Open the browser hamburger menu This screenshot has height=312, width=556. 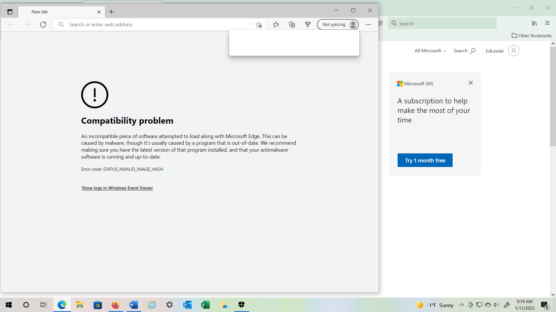click(547, 23)
